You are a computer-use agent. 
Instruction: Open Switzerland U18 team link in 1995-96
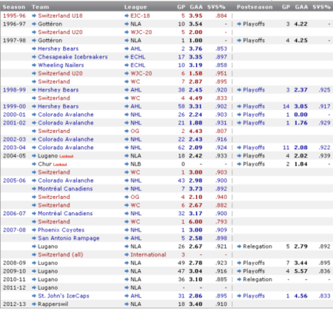pos(60,16)
